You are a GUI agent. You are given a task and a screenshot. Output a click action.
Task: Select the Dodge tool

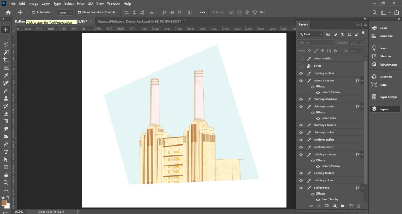tap(6, 137)
